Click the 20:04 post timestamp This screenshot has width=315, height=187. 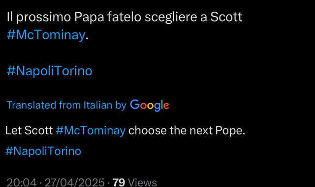pyautogui.click(x=22, y=183)
